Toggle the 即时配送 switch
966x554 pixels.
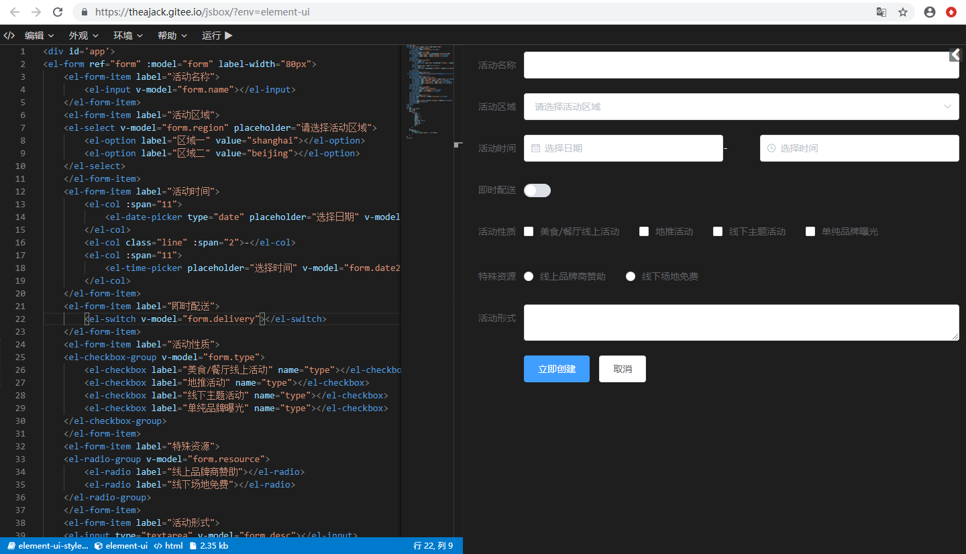click(x=537, y=190)
